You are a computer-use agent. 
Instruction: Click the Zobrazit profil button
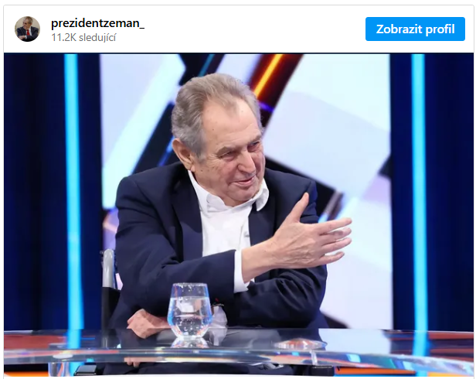point(415,29)
